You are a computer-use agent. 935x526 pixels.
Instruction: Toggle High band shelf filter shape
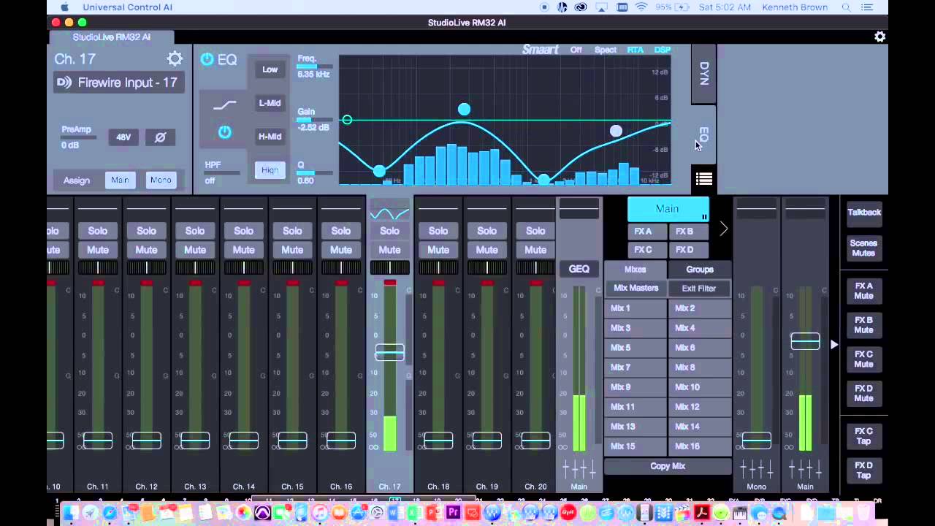click(x=224, y=106)
